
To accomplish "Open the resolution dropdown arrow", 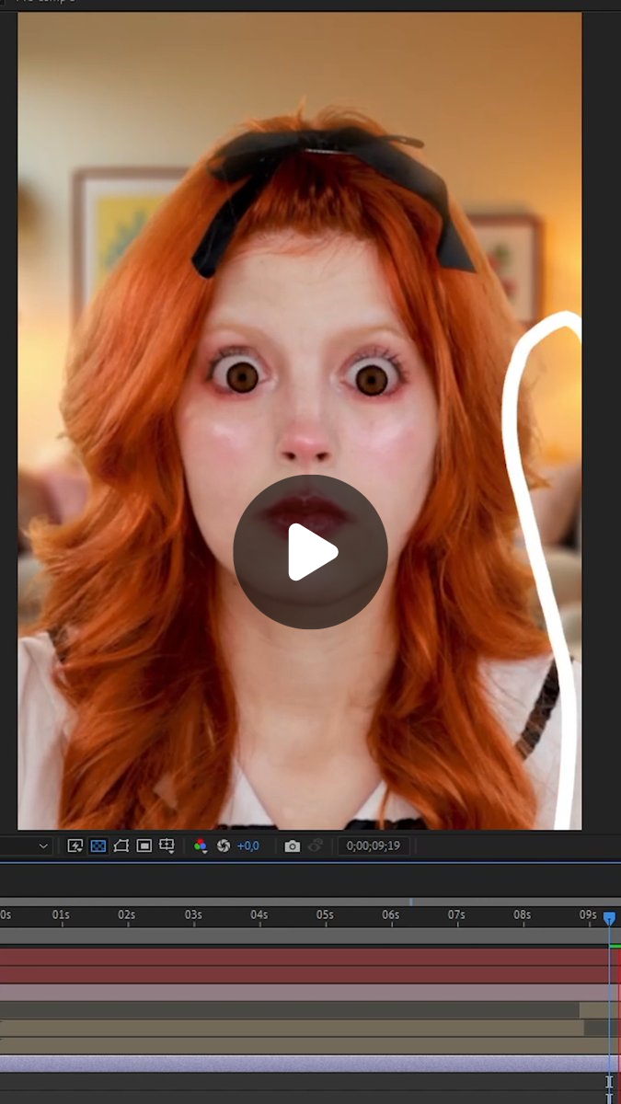I will coord(43,845).
